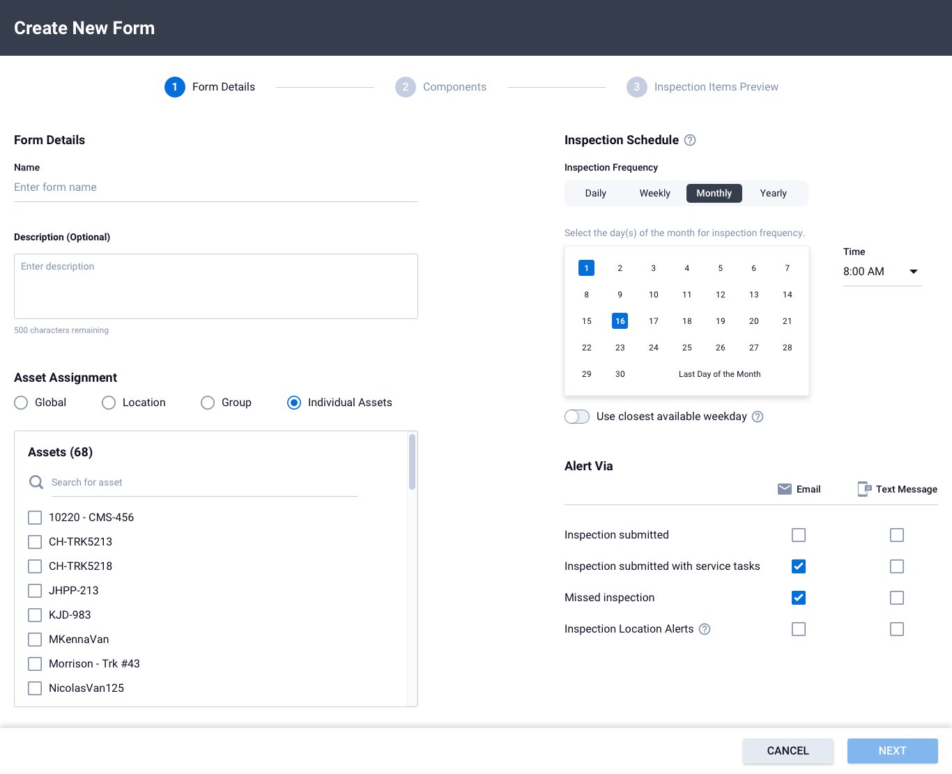Click the help icon beside Inspection Location Alerts
Image resolution: width=952 pixels, height=774 pixels.
tap(705, 629)
